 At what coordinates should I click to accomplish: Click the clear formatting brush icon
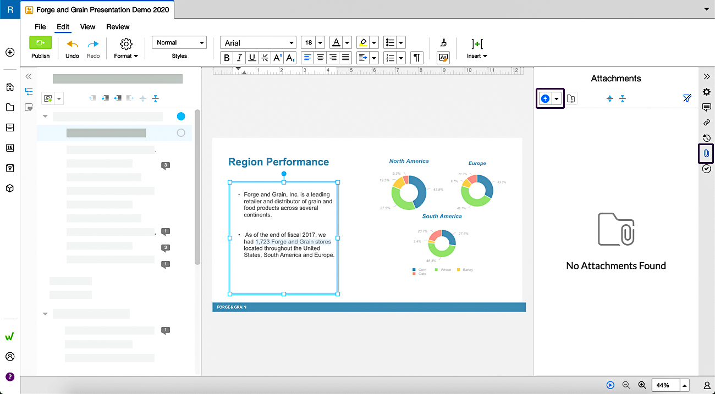pos(443,43)
